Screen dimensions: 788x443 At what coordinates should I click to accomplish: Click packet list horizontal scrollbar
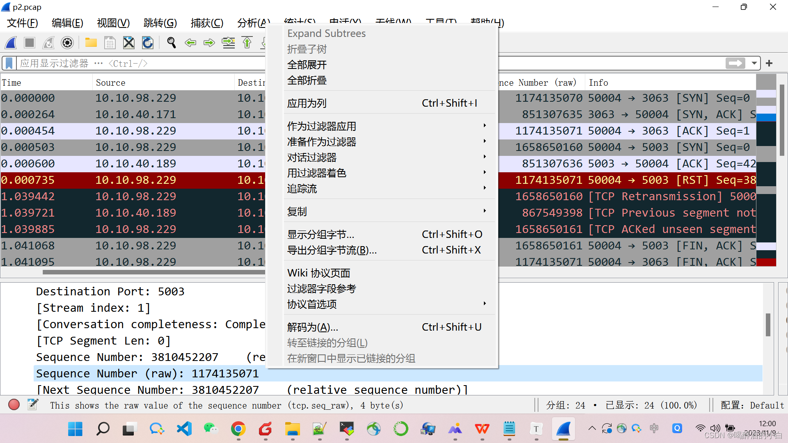tap(154, 272)
